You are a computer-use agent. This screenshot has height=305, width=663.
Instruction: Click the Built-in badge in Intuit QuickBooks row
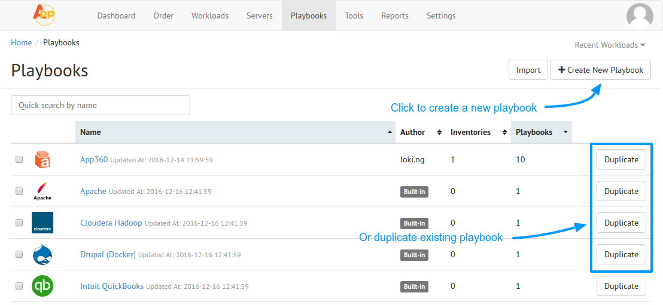pyautogui.click(x=414, y=286)
